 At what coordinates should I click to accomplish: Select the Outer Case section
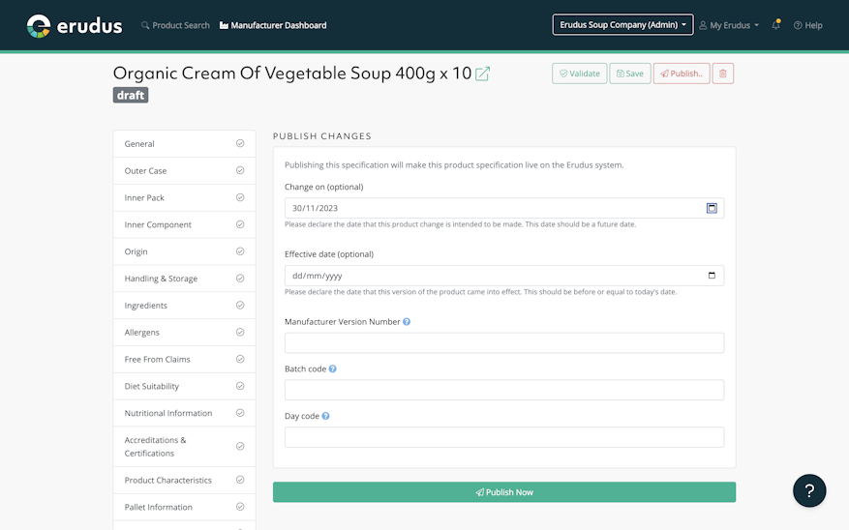184,171
